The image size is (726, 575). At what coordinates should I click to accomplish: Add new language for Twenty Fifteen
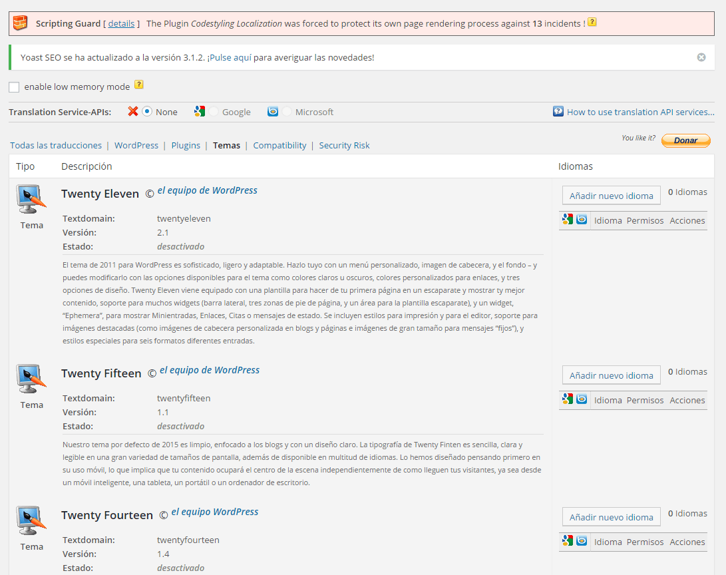tap(611, 375)
